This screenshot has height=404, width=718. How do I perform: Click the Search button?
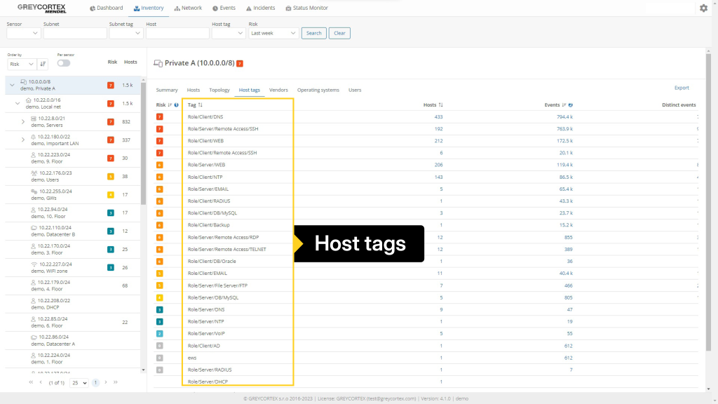313,33
